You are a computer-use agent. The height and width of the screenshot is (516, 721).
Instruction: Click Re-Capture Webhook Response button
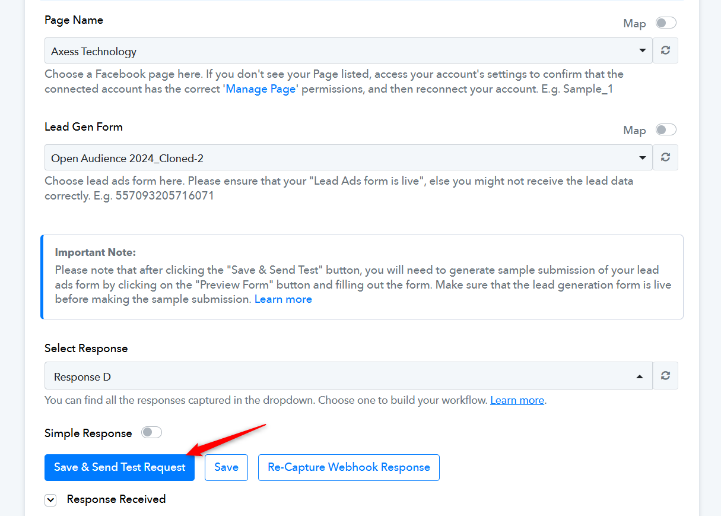click(349, 467)
